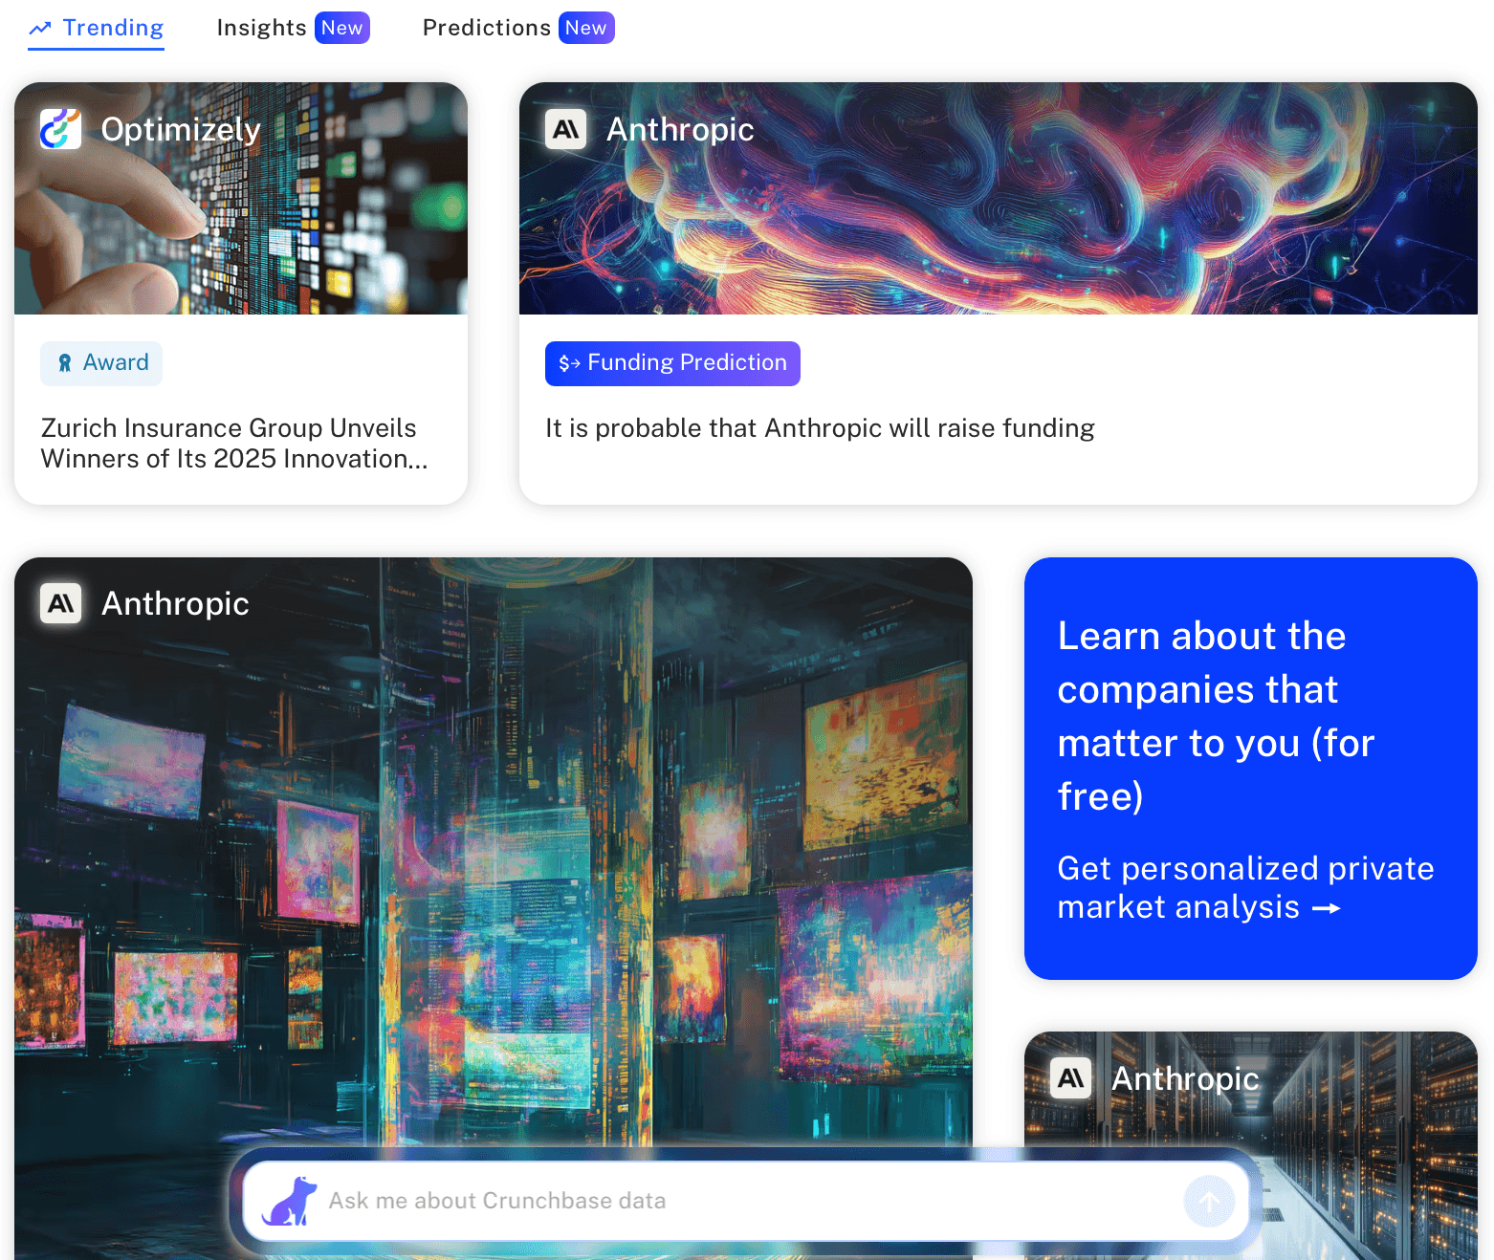Viewport: 1494px width, 1260px height.
Task: Select the Funding Prediction tag
Action: tap(672, 363)
